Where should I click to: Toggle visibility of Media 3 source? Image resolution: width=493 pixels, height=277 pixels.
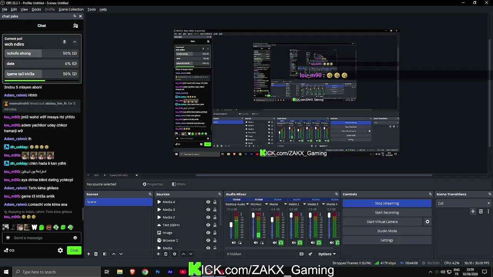pos(208,210)
